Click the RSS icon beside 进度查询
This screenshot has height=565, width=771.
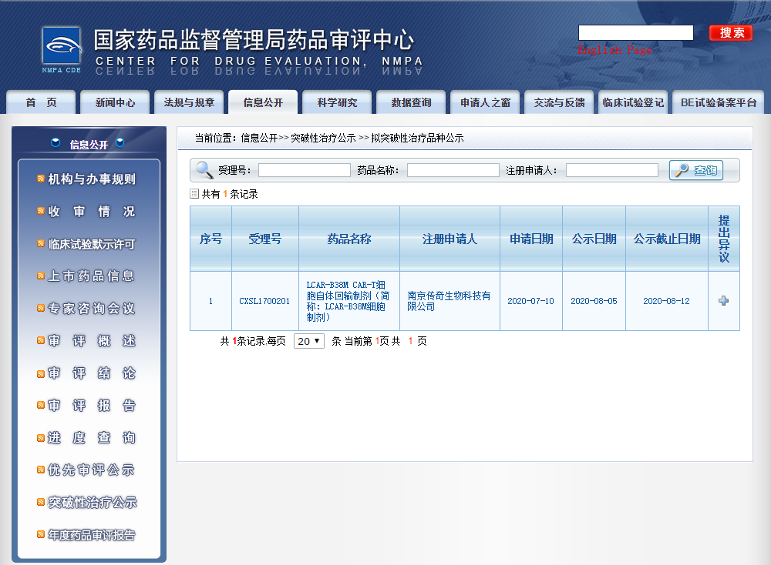(41, 438)
